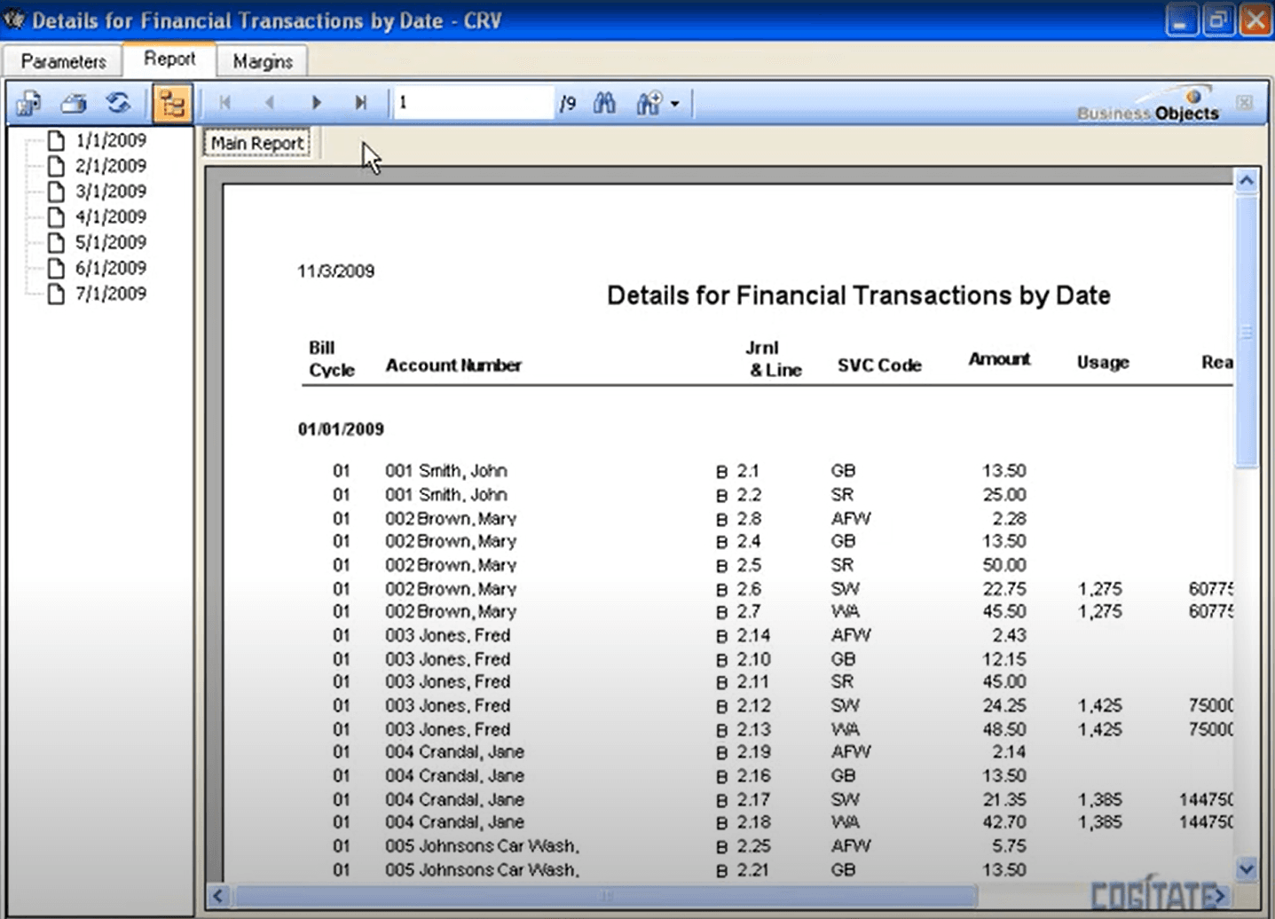Click the vertical scrollbar thumb

pos(1247,331)
